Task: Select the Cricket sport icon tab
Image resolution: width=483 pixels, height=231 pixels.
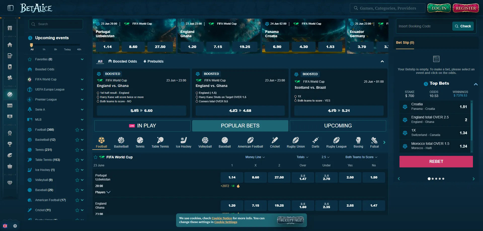Action: coord(275,143)
